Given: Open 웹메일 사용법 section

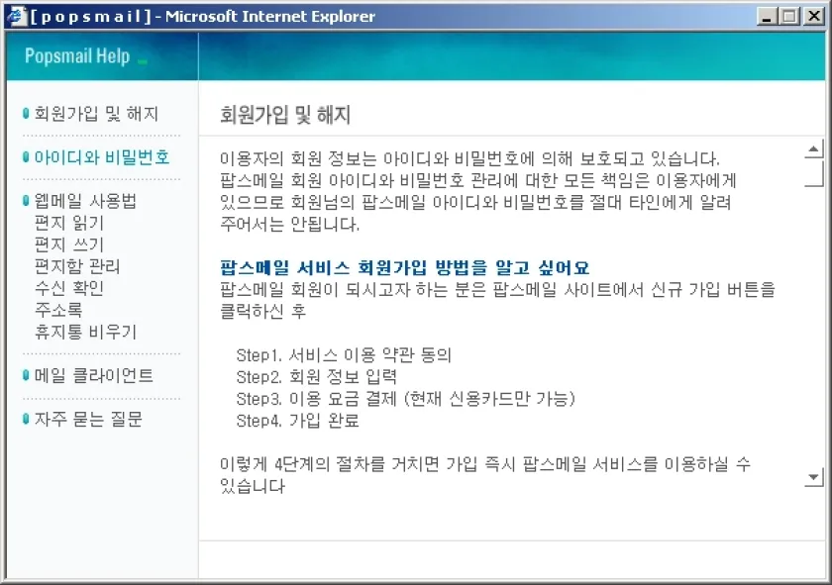Looking at the screenshot, I should point(85,201).
